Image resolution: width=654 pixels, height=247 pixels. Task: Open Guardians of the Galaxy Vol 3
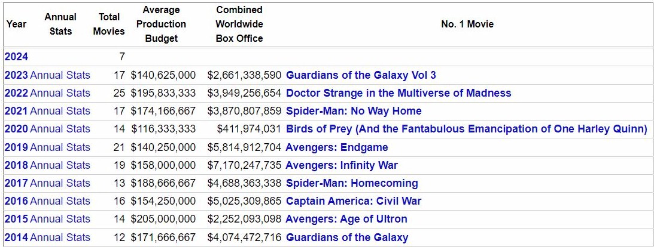361,75
